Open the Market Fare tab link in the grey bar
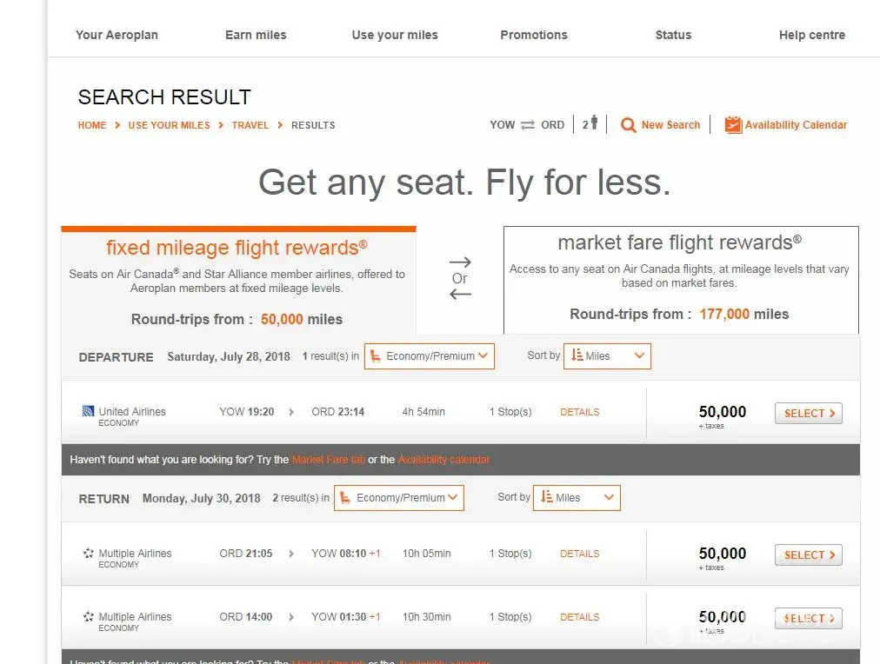This screenshot has height=664, width=880. pos(328,460)
